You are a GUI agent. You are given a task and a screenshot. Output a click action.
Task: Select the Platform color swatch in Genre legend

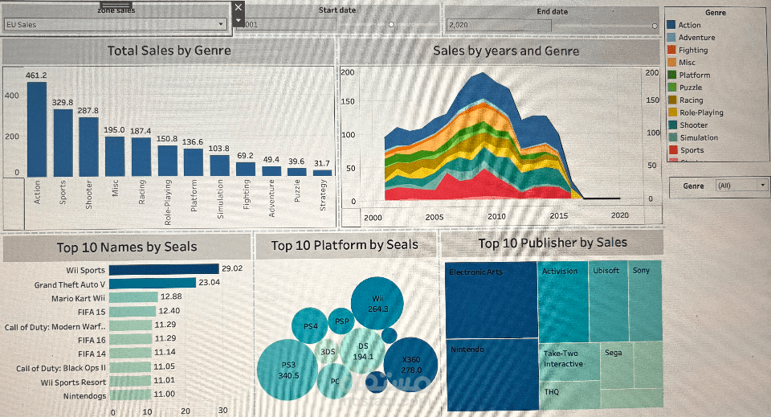pos(671,75)
